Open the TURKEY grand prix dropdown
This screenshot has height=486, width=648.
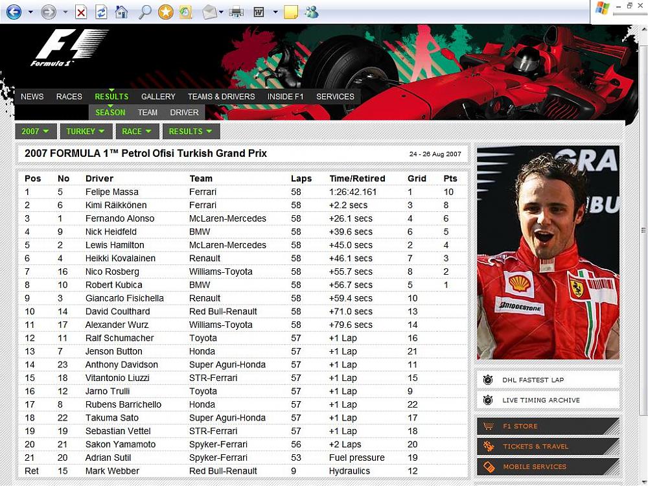(x=86, y=132)
